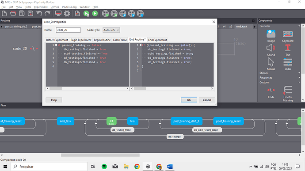View Pavlovia project info
The height and width of the screenshot is (171, 305).
coord(140,13)
